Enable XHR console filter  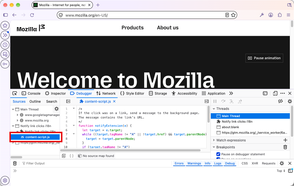[255, 163]
